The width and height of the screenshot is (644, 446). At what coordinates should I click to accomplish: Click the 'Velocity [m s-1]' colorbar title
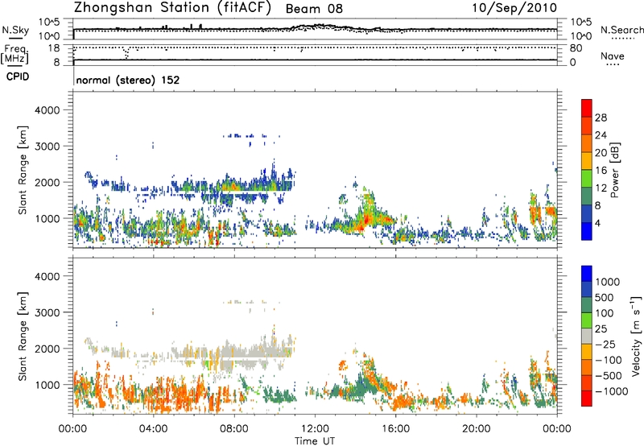pyautogui.click(x=636, y=336)
